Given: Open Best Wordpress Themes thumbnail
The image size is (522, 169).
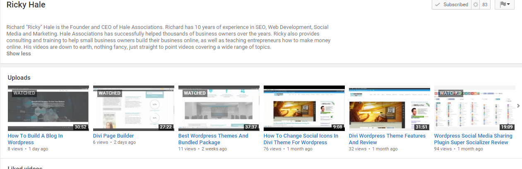Looking at the screenshot, I should coord(219,108).
